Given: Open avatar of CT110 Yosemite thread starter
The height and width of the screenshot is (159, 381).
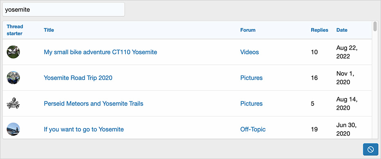Looking at the screenshot, I should 13,52.
